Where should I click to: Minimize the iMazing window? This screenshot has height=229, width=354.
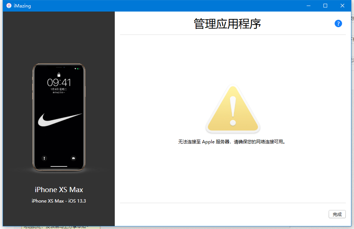click(x=309, y=6)
